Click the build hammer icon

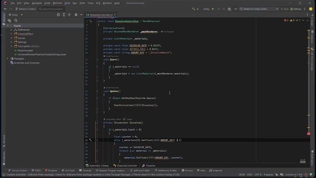pos(194,9)
